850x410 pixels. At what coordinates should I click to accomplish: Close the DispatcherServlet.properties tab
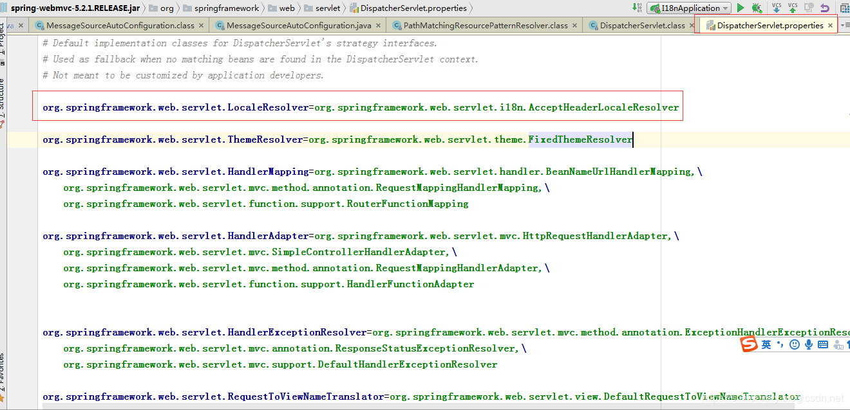point(830,26)
